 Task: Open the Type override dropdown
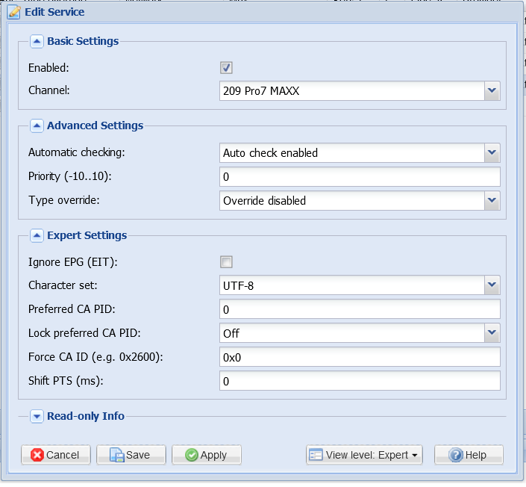pos(492,200)
